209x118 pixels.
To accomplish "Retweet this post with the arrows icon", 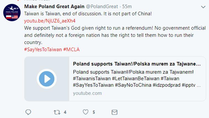I will (57, 112).
